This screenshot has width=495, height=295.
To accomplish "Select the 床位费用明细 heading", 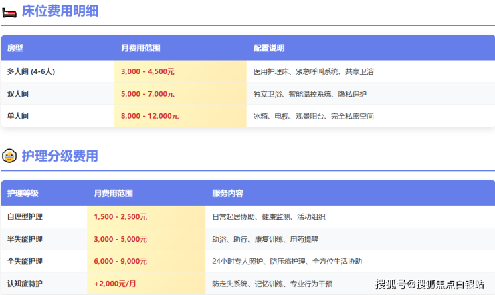I will [60, 11].
